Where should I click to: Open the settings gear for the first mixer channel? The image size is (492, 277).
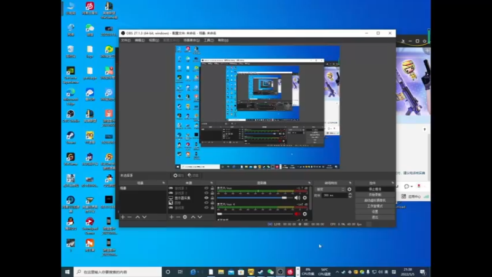(x=304, y=198)
